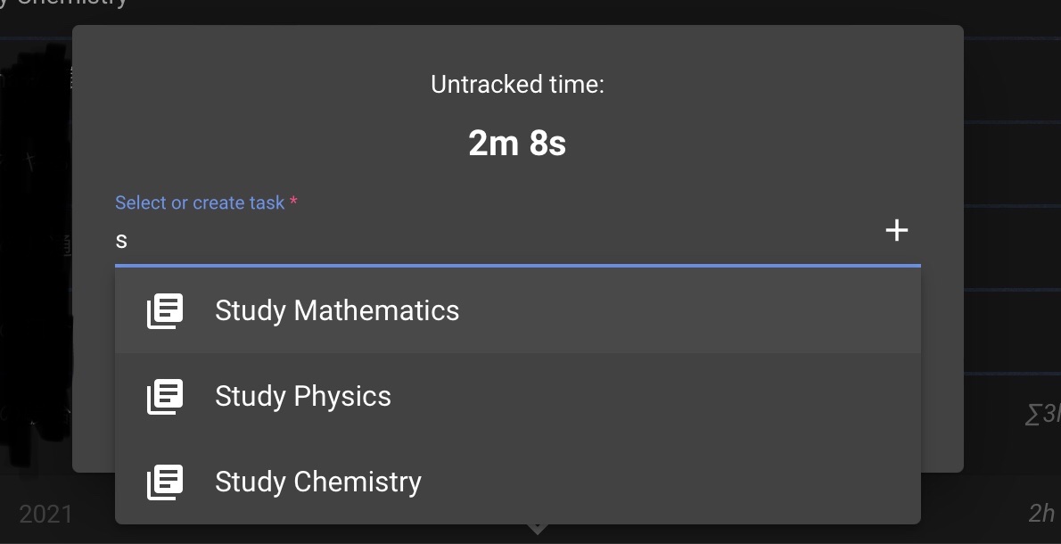Click the 2h duration label on the right
This screenshot has height=544, width=1061.
(1041, 514)
